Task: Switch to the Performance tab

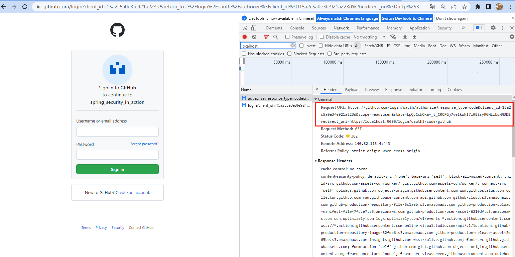Action: [x=368, y=28]
